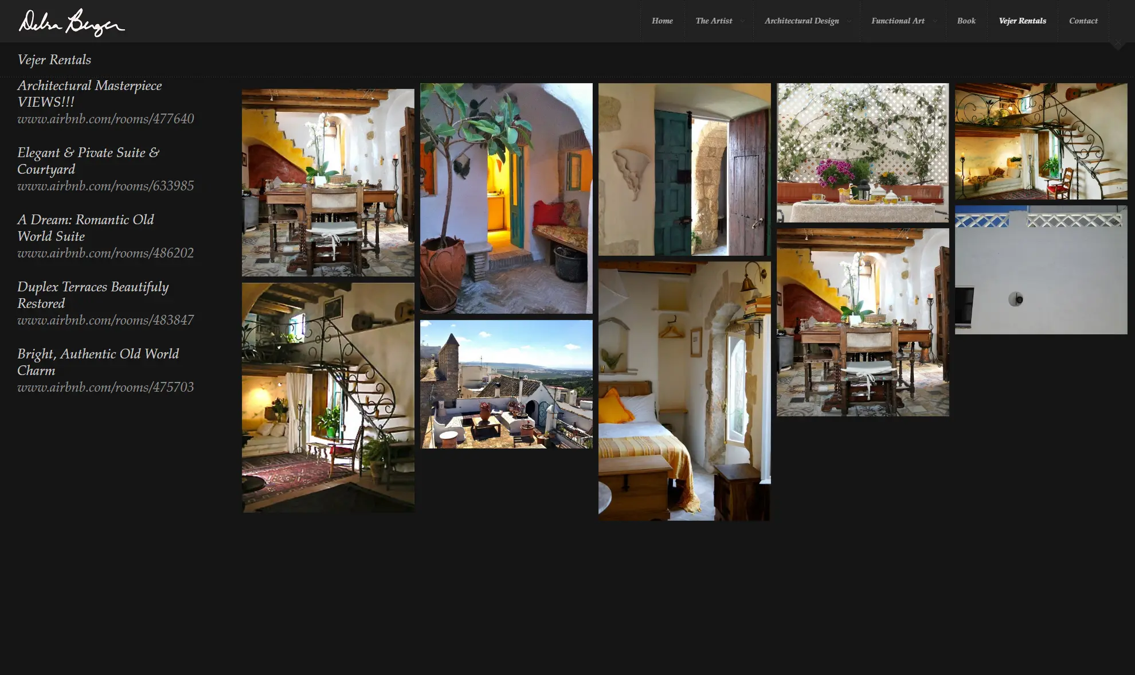
Task: Open the Book menu item
Action: click(x=966, y=21)
